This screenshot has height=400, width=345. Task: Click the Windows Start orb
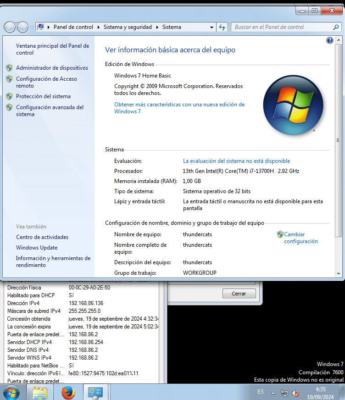tap(11, 393)
